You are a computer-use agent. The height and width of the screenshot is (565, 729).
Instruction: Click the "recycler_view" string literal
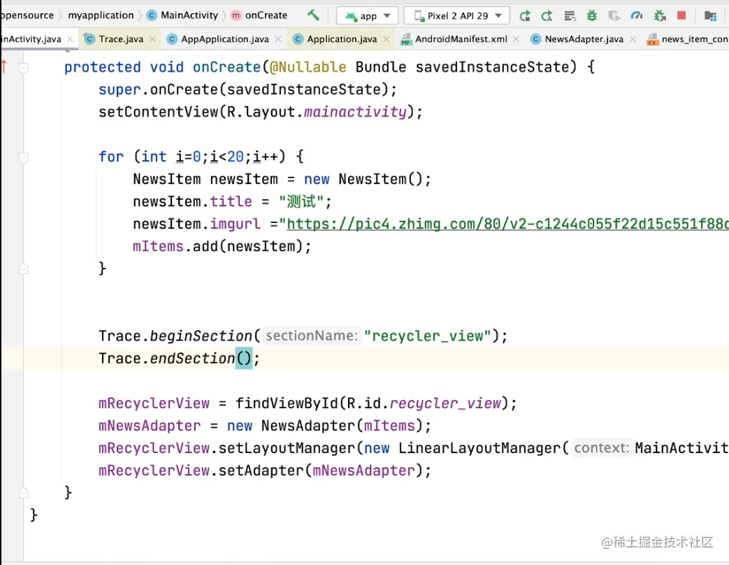click(x=428, y=336)
